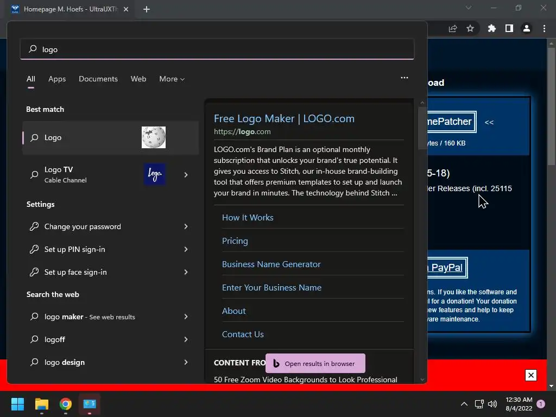Expand the Set up face sign-in chevron
This screenshot has height=417, width=556.
186,272
